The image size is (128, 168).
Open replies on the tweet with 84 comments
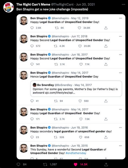(19, 164)
